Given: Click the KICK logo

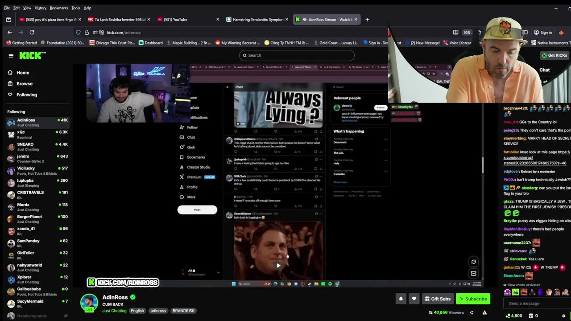Looking at the screenshot, I should (x=32, y=55).
